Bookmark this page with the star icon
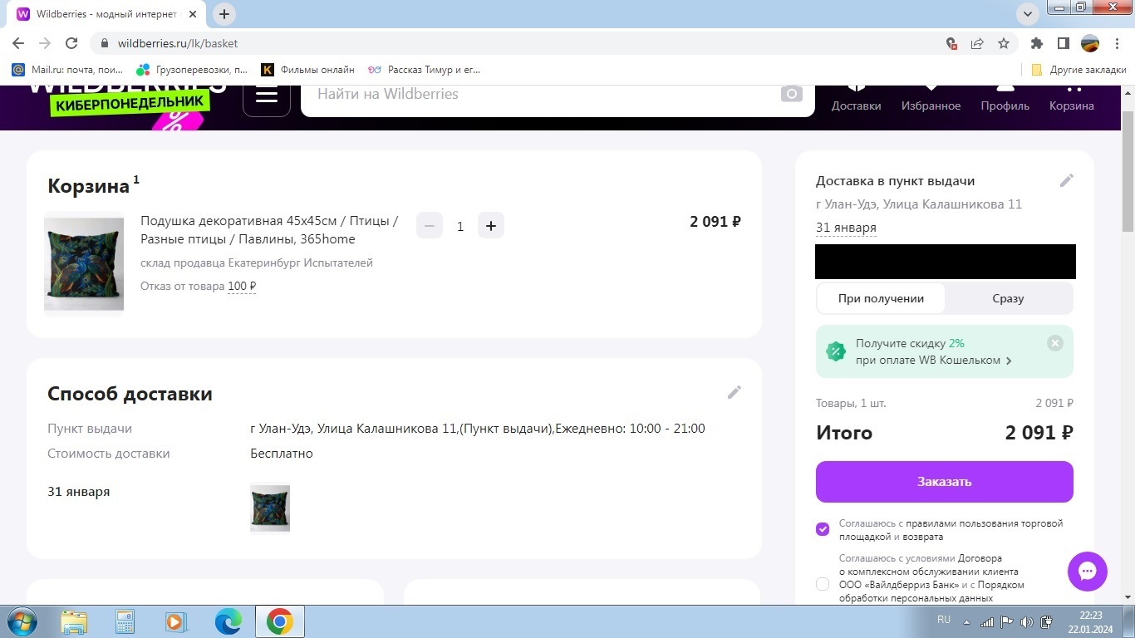The image size is (1135, 638). [1004, 43]
